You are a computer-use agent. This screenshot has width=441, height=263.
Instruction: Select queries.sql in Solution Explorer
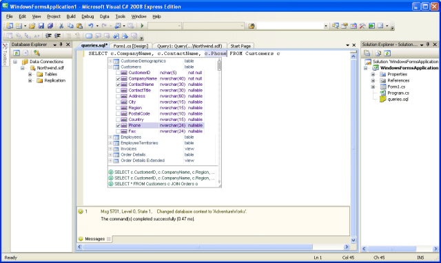398,100
